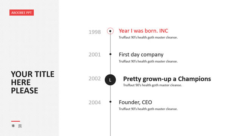
Task: Click the YOUR TITLE HERE PLEASE text
Action: tap(33, 83)
